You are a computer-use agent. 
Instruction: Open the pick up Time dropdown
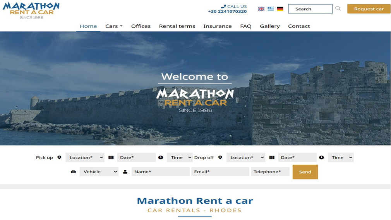point(180,157)
